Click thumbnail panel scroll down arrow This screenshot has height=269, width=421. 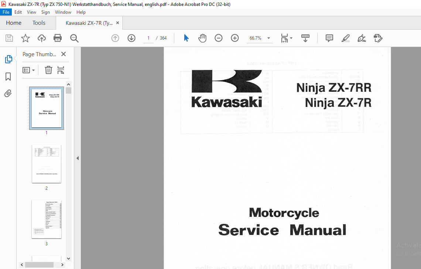coord(68,259)
